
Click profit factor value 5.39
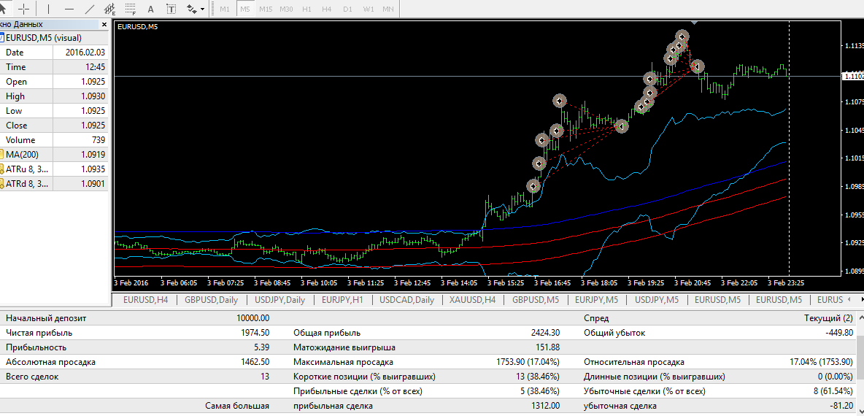click(x=262, y=347)
